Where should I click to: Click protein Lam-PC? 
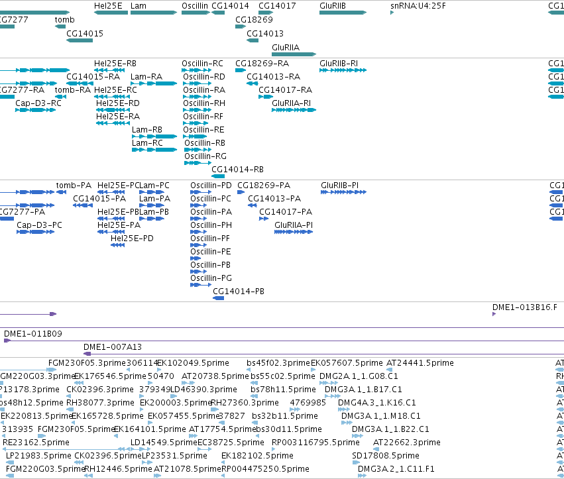(152, 192)
